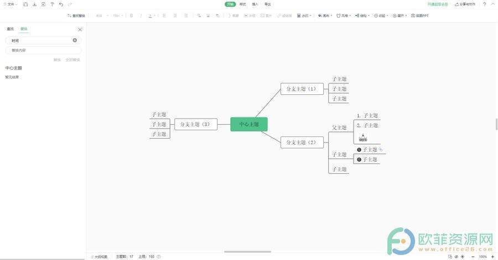The height and width of the screenshot is (260, 498).
Task: Click the priority 2 marker icon
Action: point(359,160)
